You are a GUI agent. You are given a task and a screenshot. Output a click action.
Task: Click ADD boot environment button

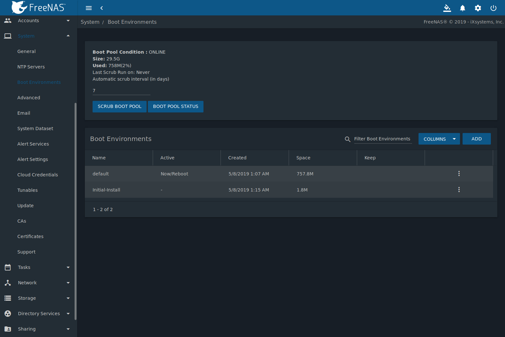pyautogui.click(x=477, y=139)
